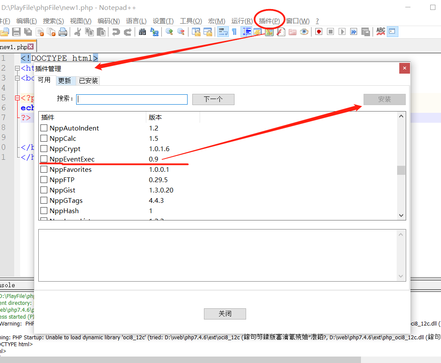Play back the recorded macro icon
Image resolution: width=441 pixels, height=363 pixels.
[x=342, y=32]
